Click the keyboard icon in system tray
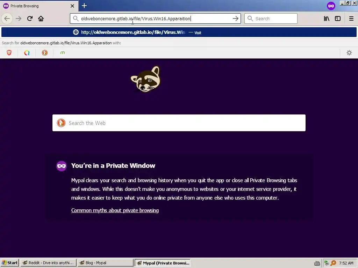This screenshot has height=268, width=358. point(317,263)
